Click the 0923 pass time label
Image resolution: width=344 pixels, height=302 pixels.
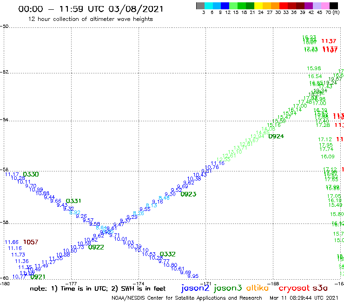[188, 194]
